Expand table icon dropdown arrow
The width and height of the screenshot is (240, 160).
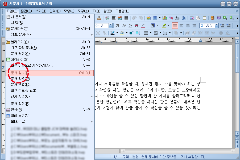[x=160, y=18]
